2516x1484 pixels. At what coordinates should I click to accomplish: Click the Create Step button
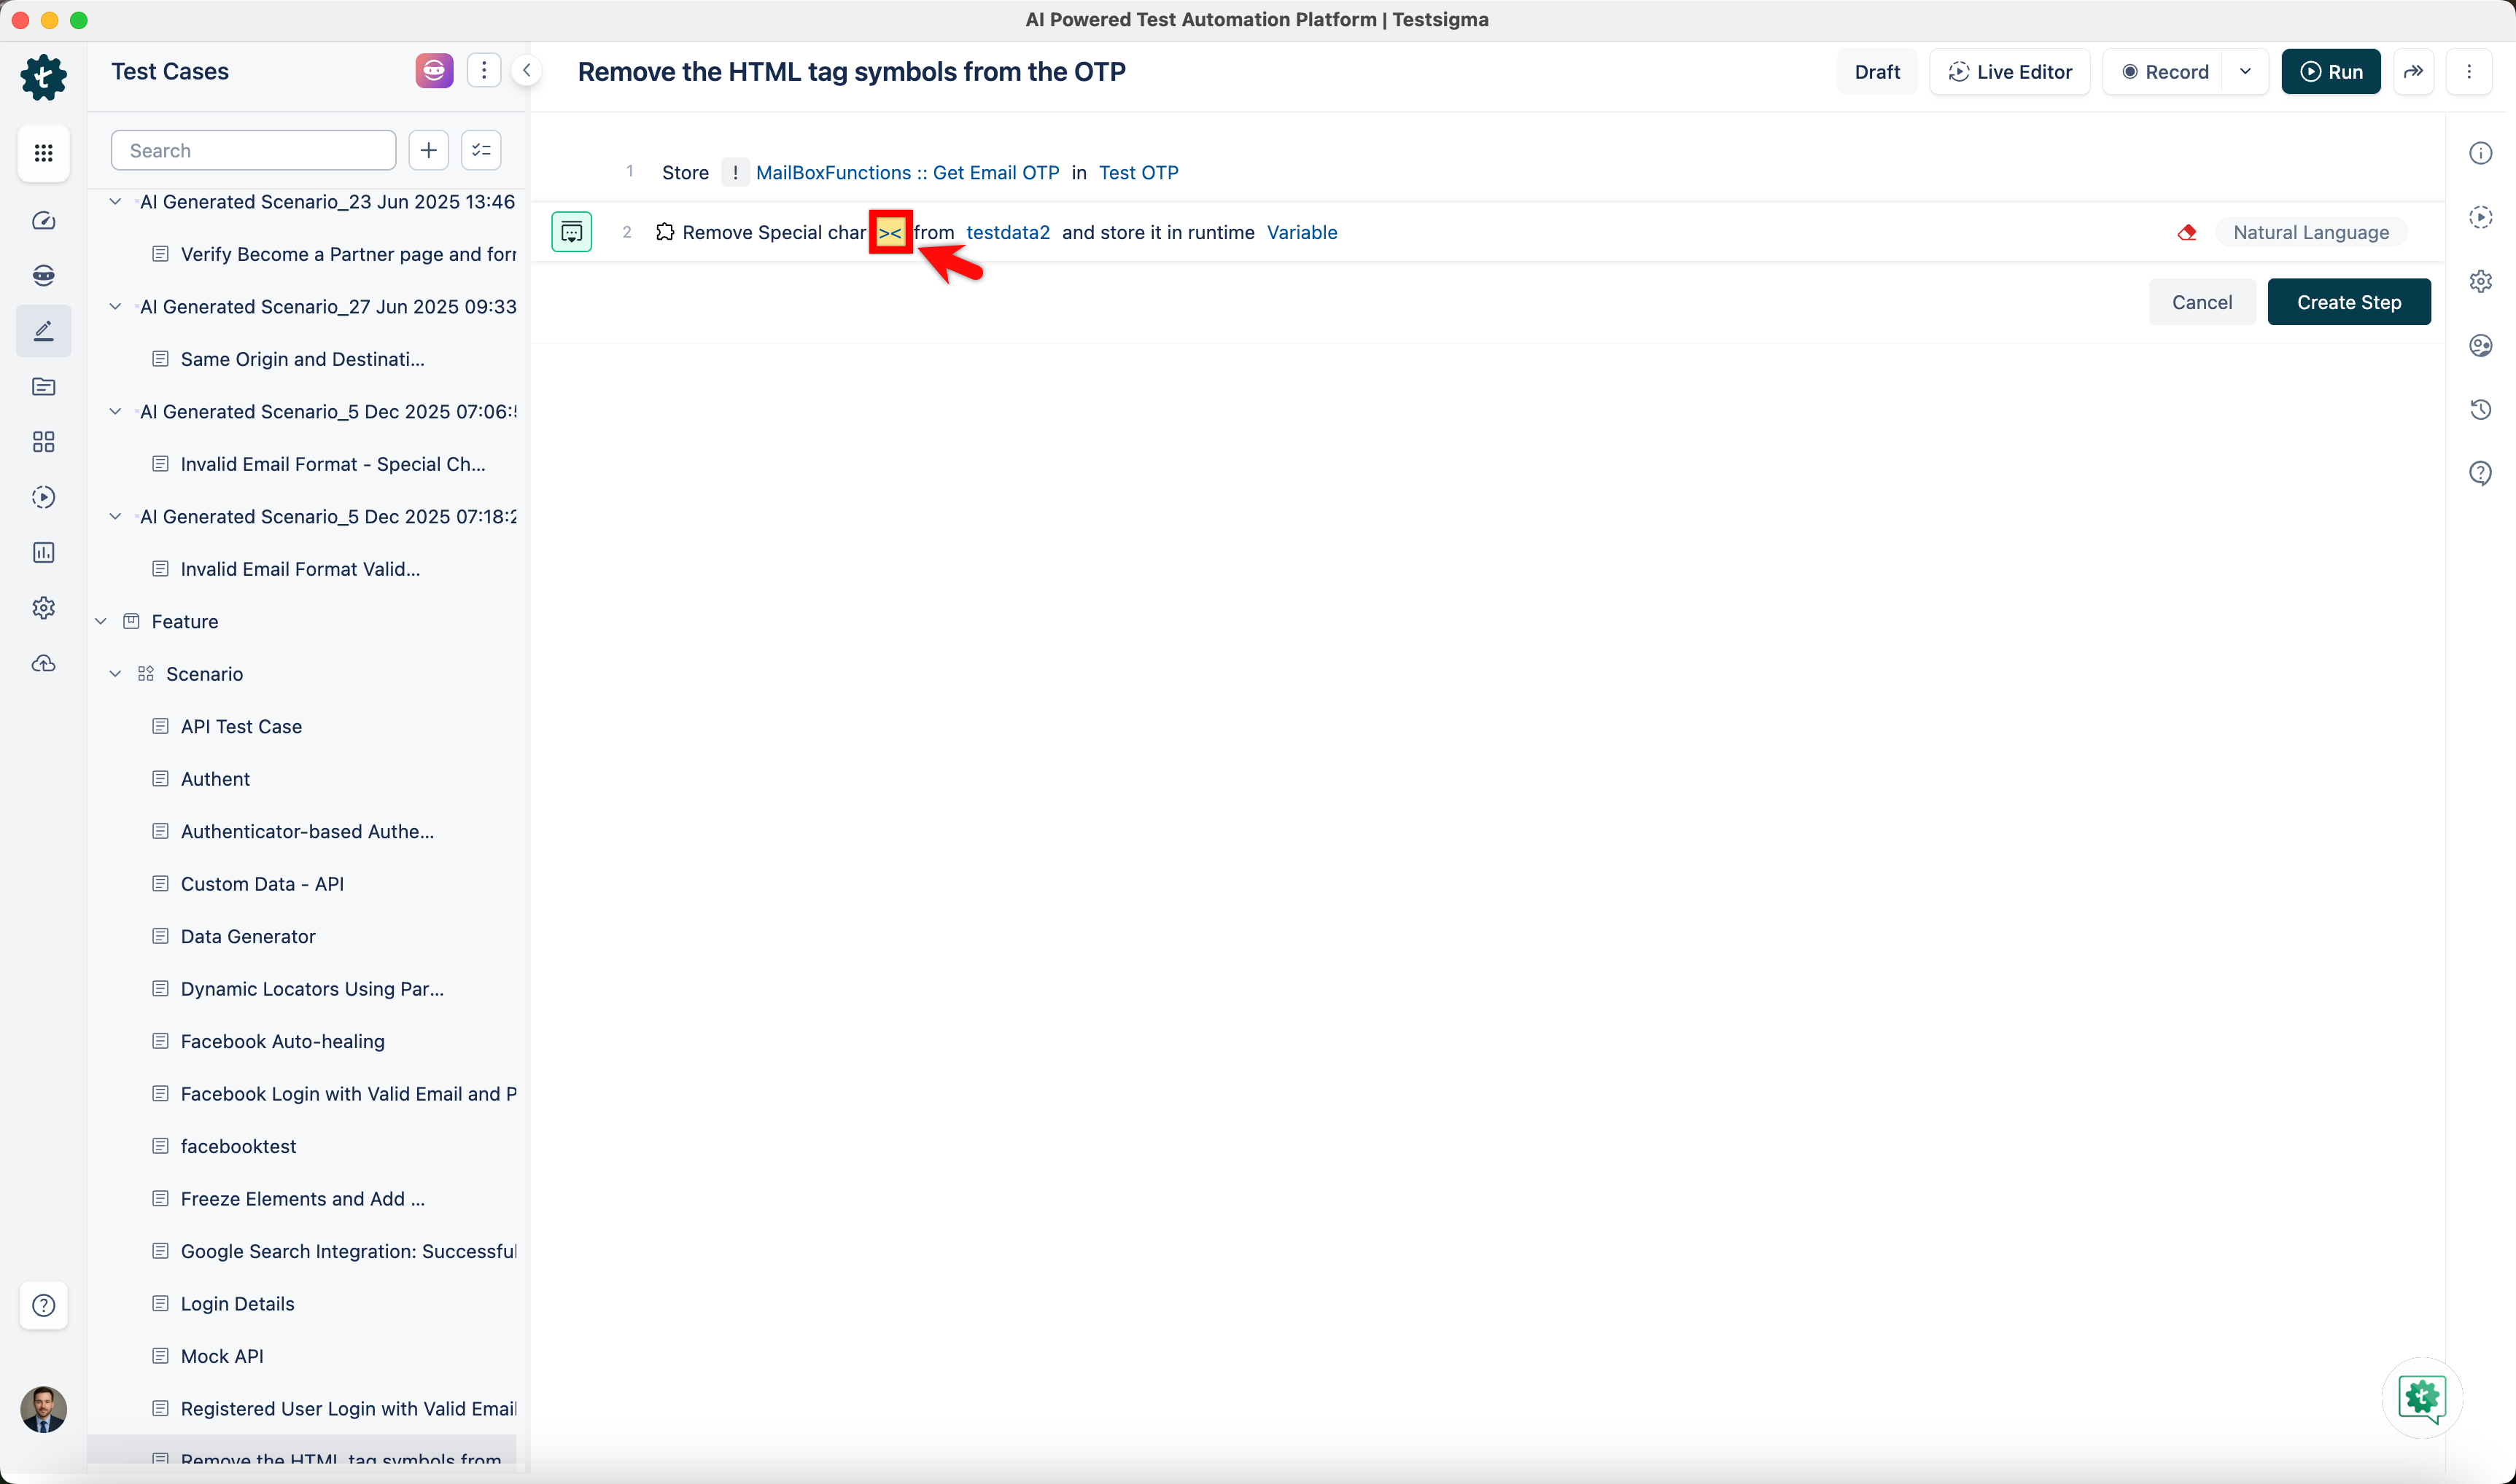tap(2348, 302)
